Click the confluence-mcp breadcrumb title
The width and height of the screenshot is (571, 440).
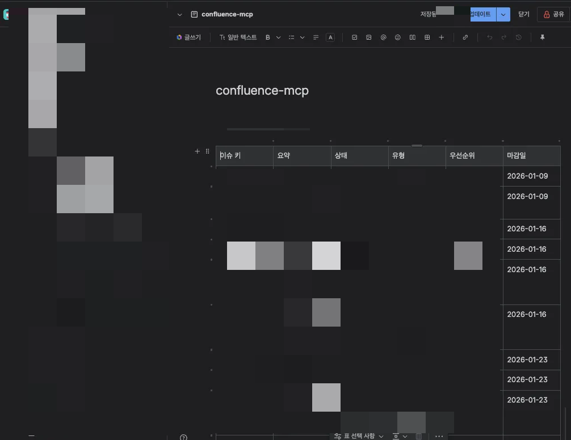pos(227,14)
